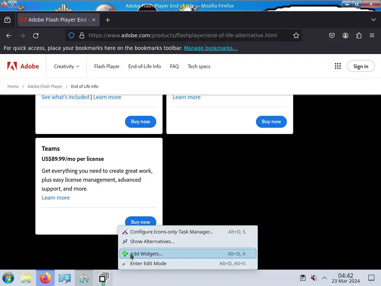Open the tracking protection shield
This screenshot has height=286, width=381.
click(x=71, y=35)
